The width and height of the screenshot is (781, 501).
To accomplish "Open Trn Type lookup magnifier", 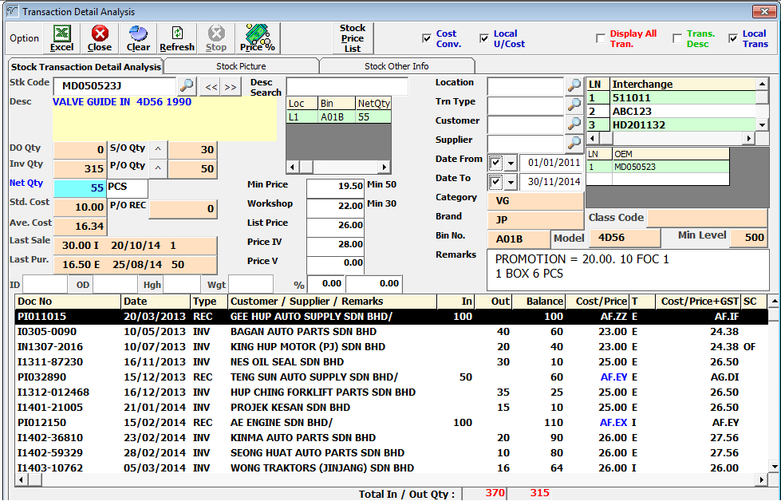I will click(574, 105).
